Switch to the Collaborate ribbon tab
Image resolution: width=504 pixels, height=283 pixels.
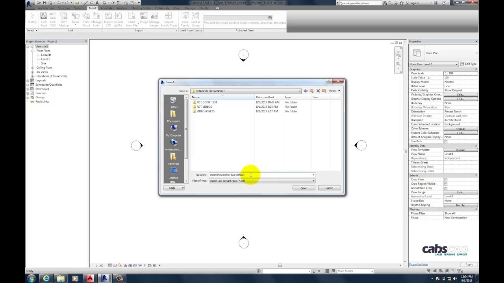(x=162, y=8)
